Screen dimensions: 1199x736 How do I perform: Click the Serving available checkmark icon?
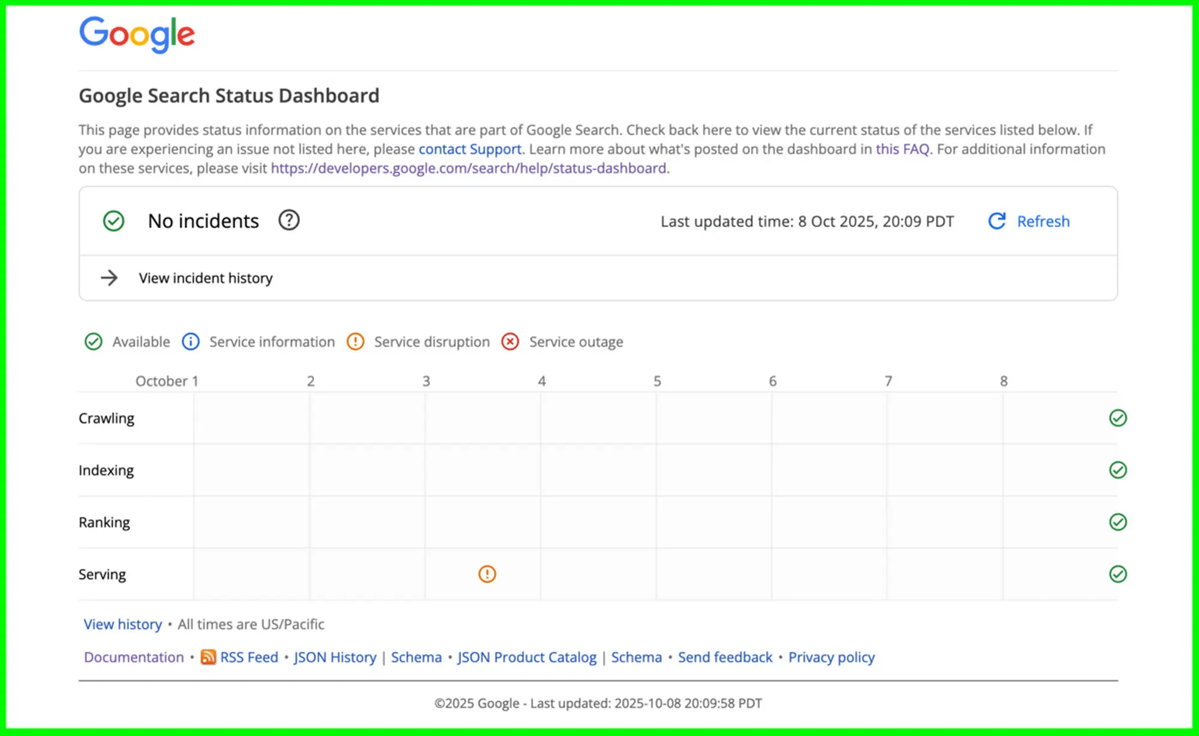(1117, 574)
